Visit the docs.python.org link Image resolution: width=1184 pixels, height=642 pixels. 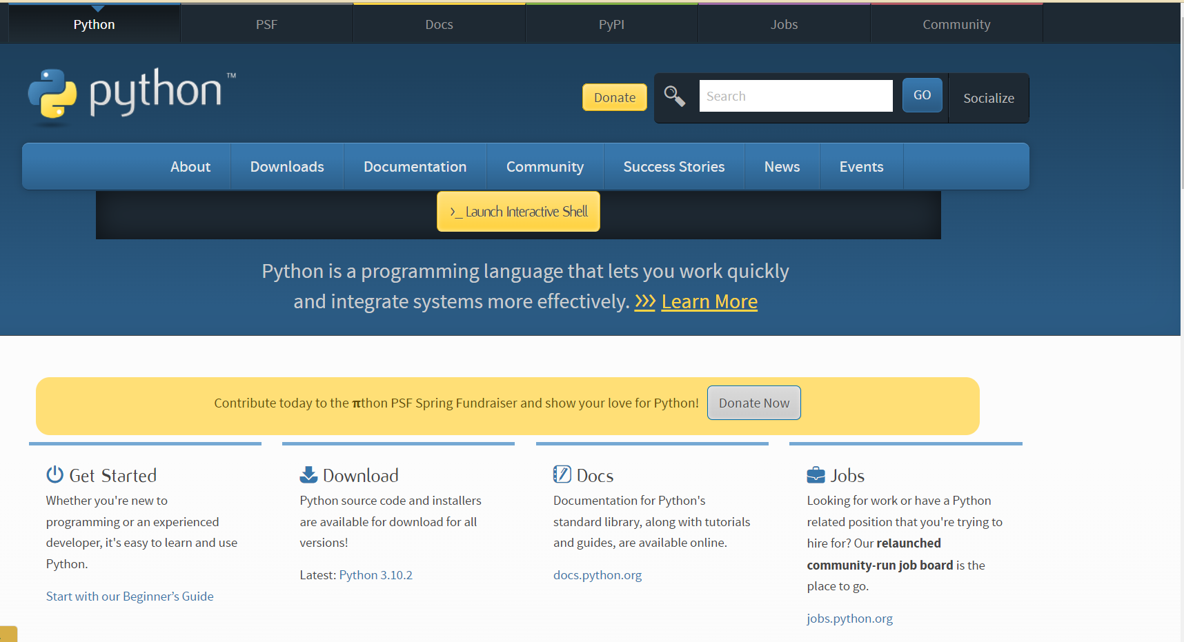[598, 575]
